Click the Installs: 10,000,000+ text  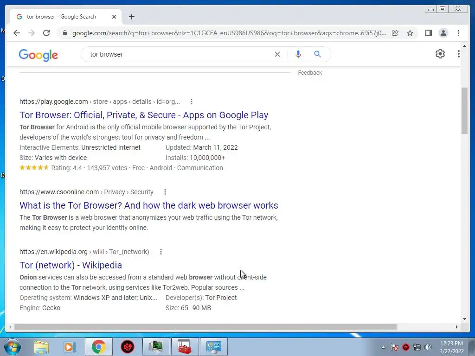click(x=195, y=158)
